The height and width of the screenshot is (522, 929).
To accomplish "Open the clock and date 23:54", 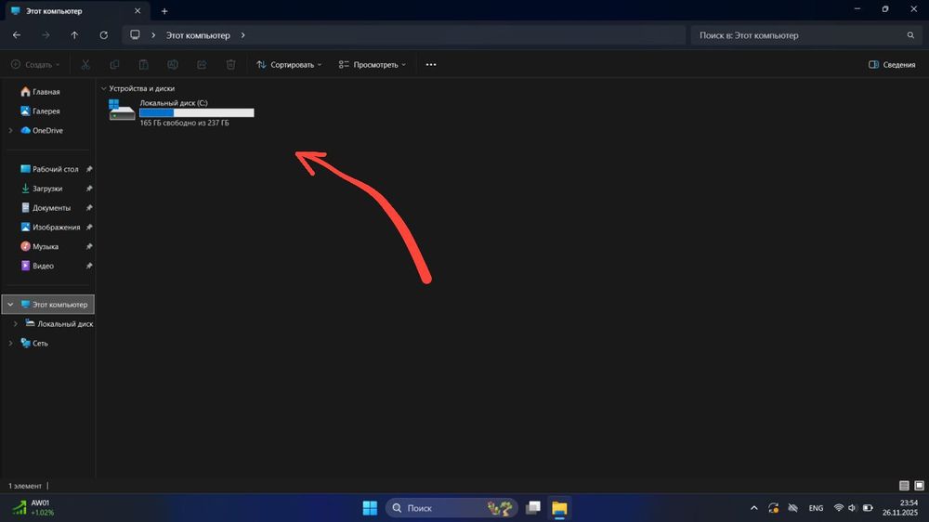I will tap(899, 508).
